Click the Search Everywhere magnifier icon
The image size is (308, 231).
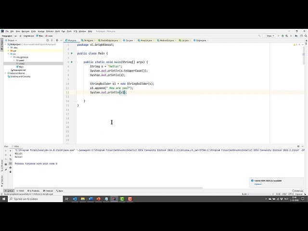point(306,36)
